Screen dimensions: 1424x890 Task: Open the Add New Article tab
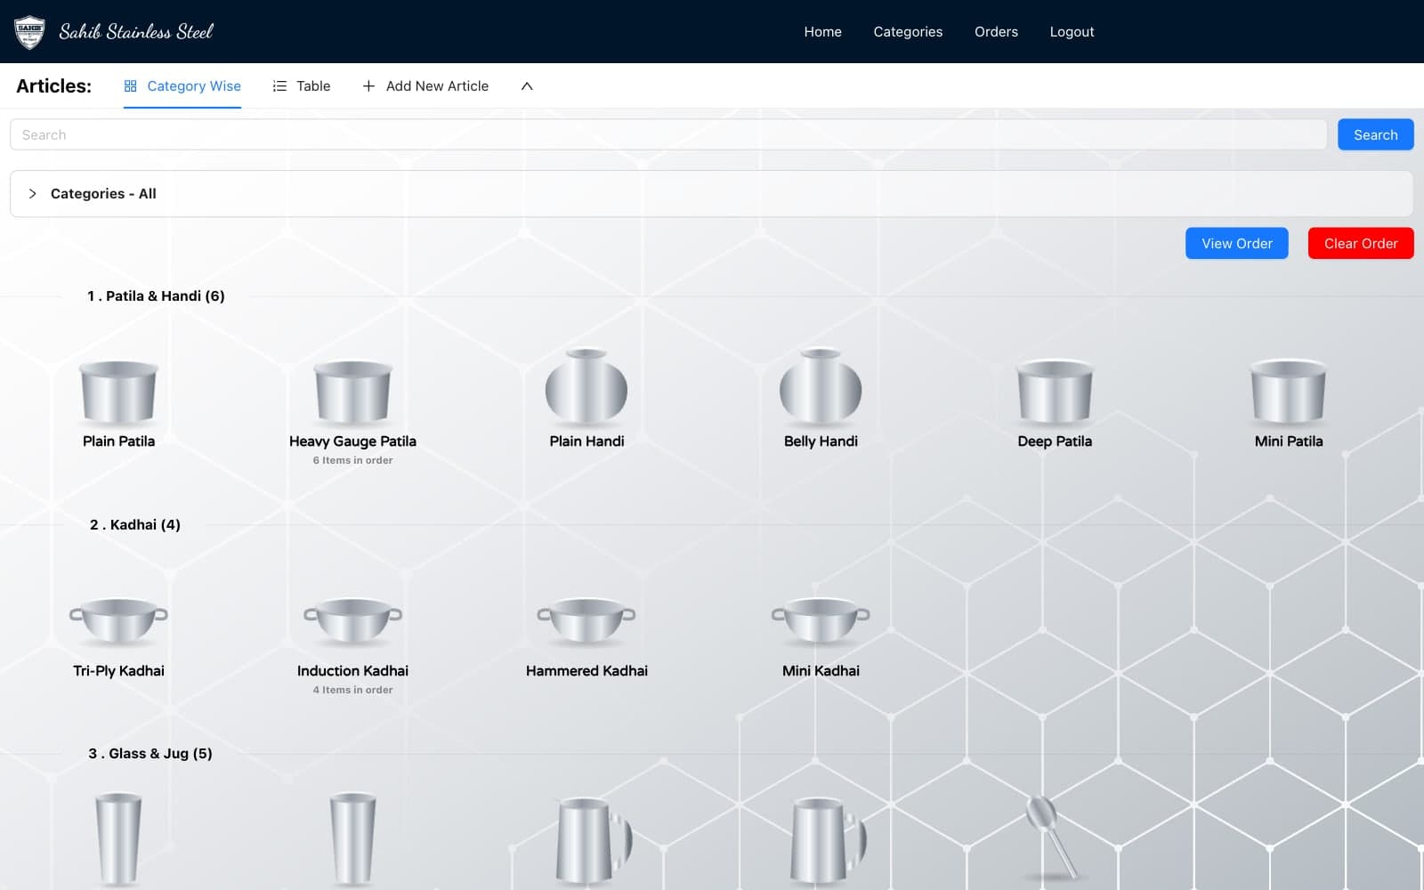coord(425,86)
